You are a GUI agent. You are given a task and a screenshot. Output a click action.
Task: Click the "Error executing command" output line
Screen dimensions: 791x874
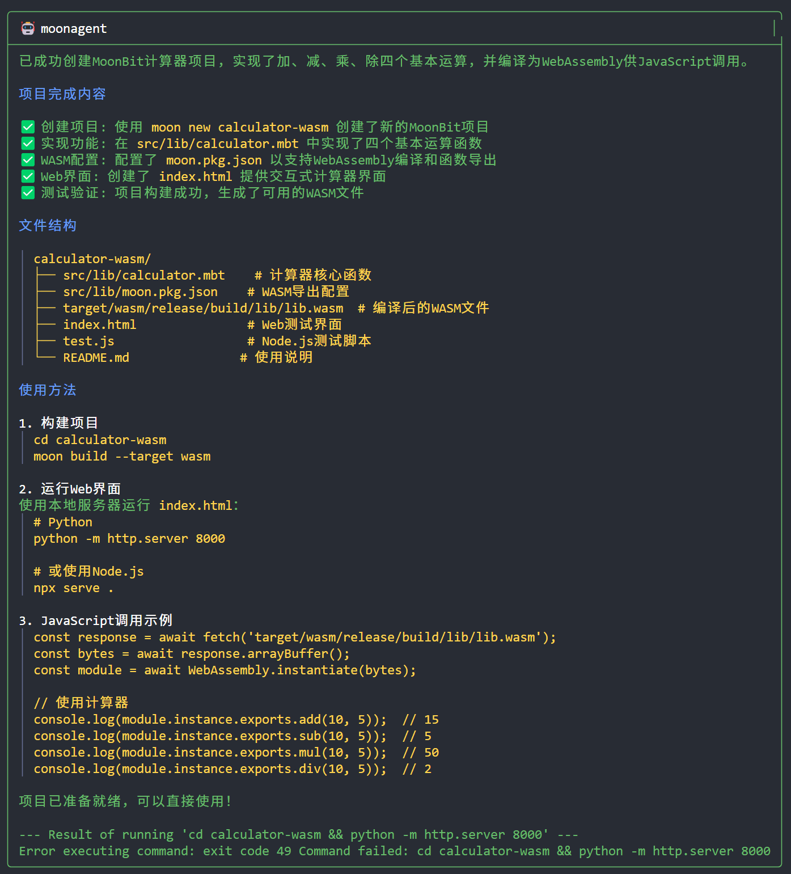coord(394,851)
